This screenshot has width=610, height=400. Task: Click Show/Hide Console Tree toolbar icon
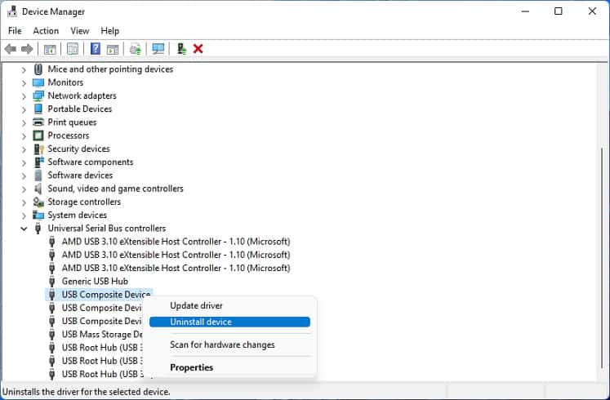tap(50, 49)
